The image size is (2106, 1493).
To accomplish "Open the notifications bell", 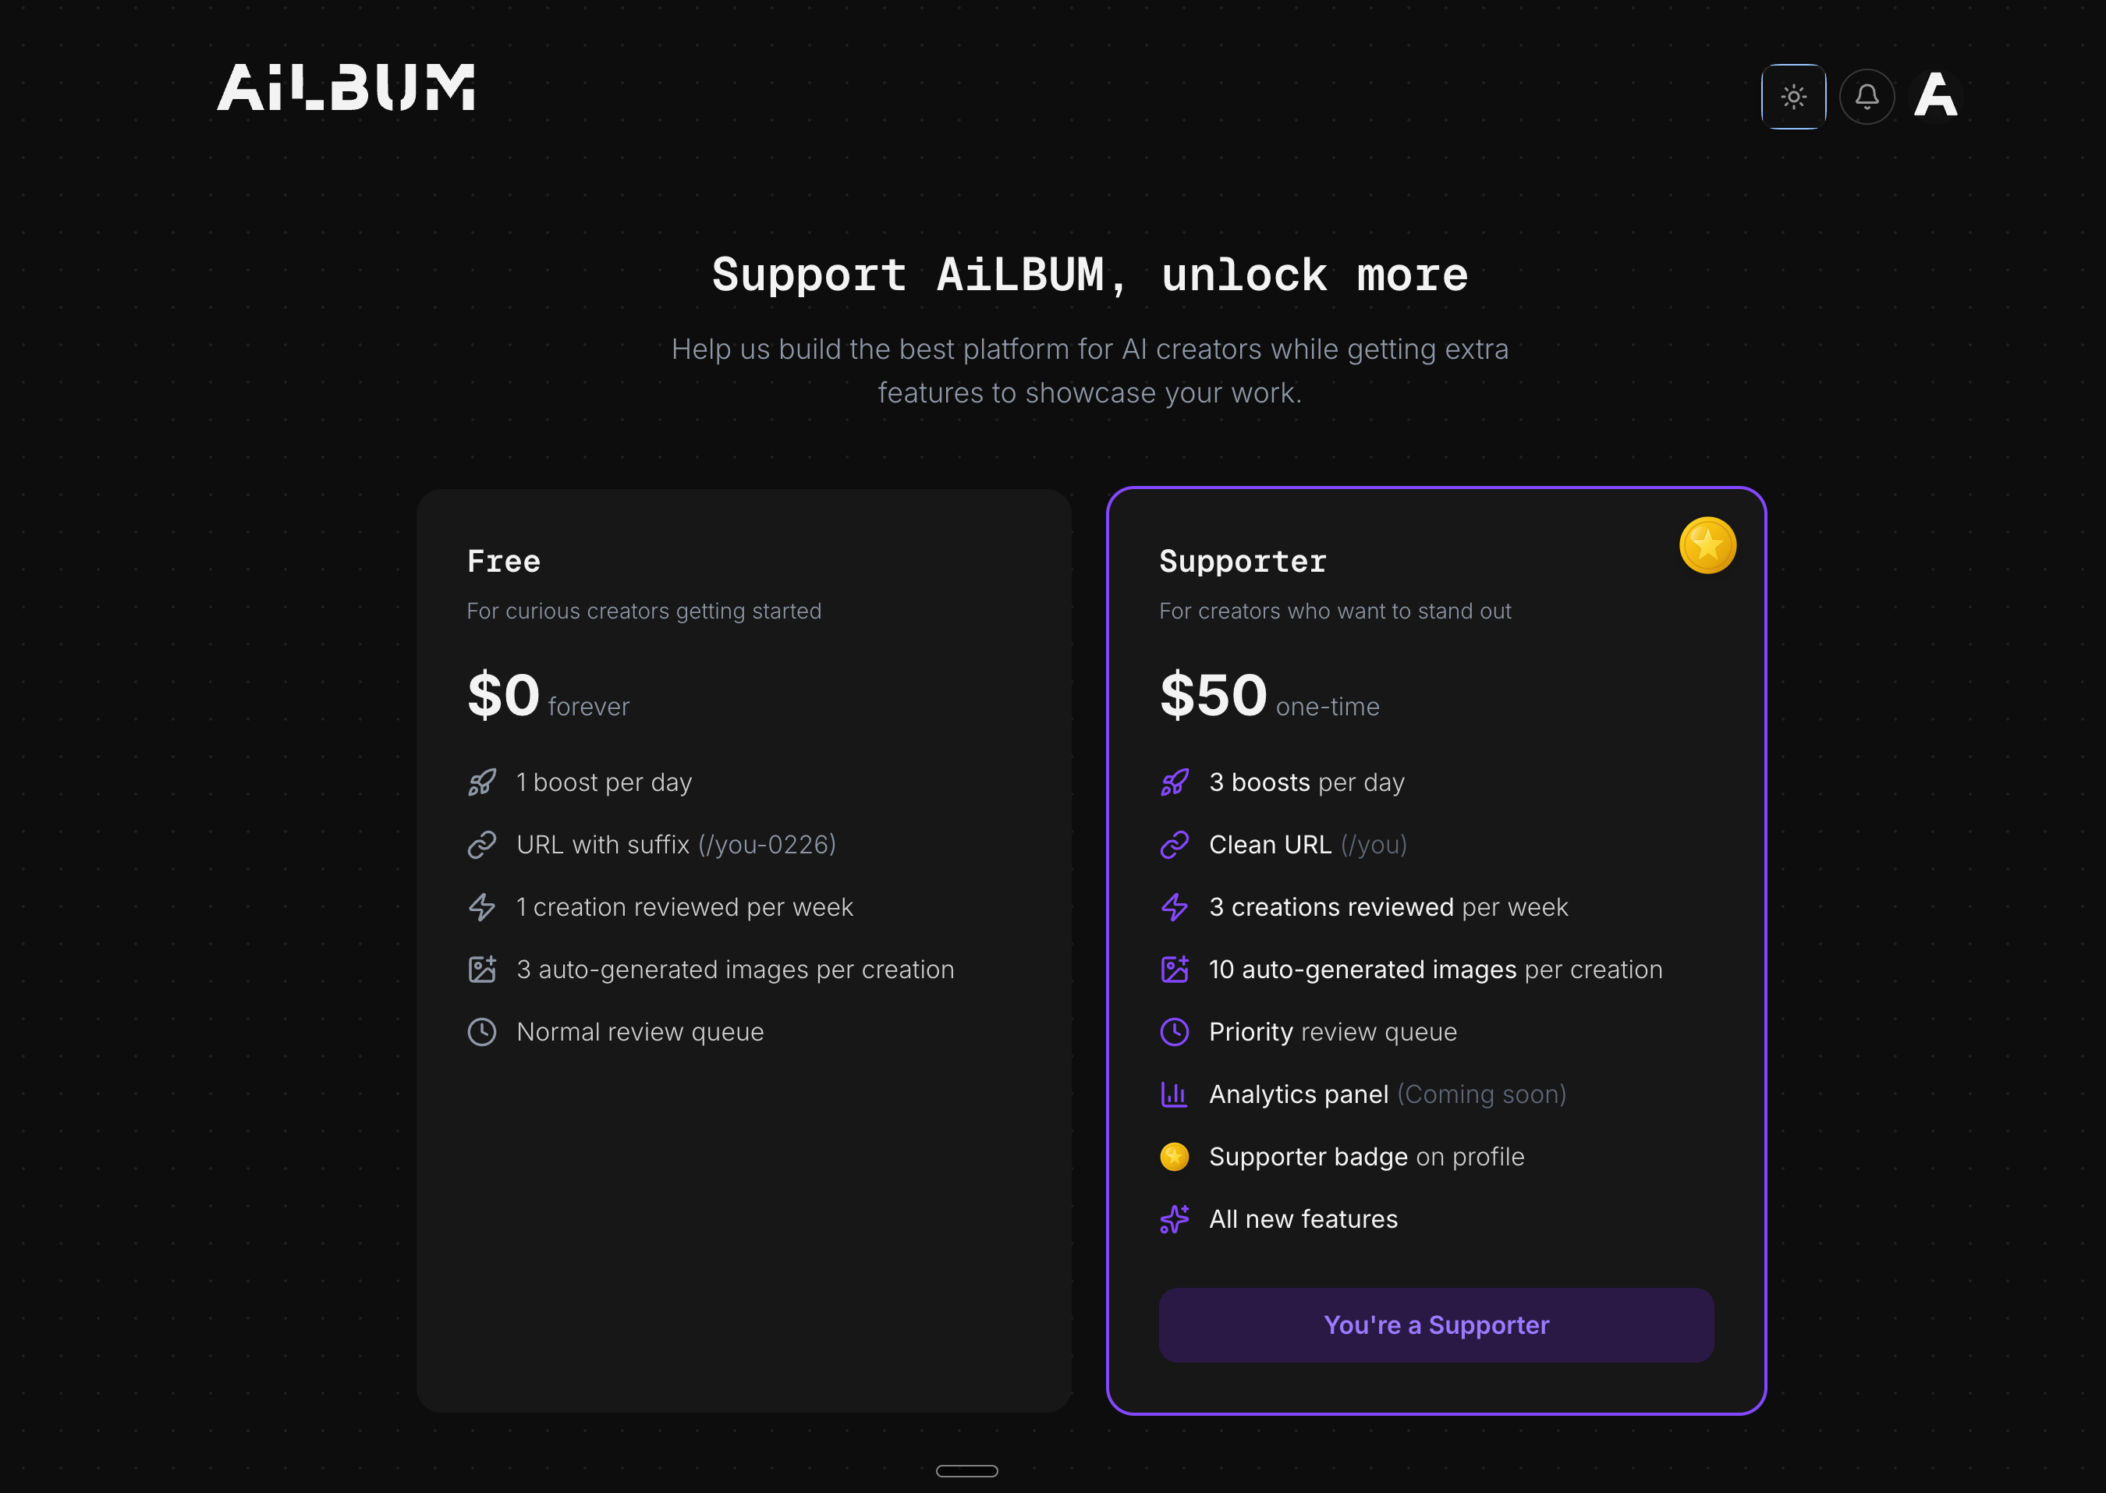I will coord(1867,97).
